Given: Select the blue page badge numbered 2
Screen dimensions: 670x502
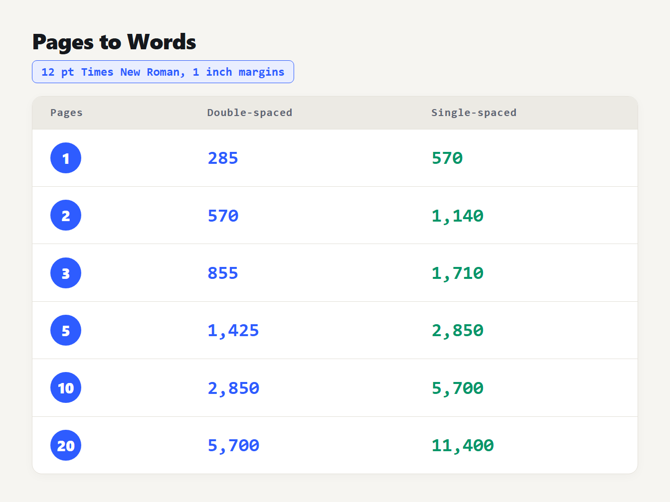Looking at the screenshot, I should (x=66, y=215).
